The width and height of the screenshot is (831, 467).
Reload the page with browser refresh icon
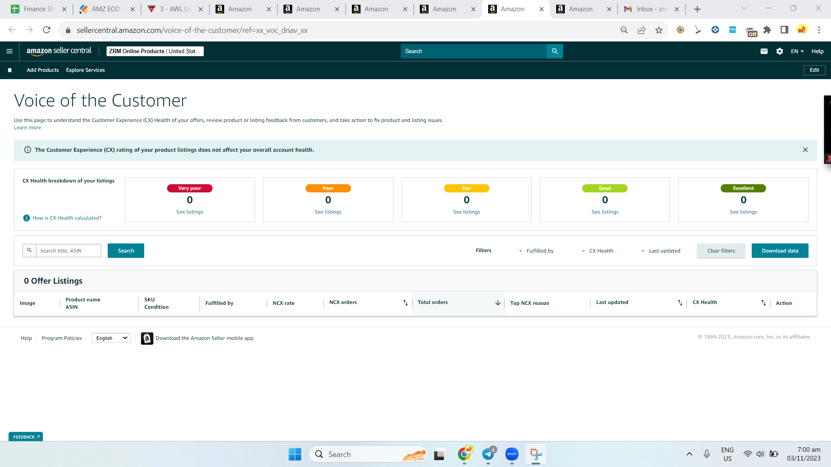[46, 30]
